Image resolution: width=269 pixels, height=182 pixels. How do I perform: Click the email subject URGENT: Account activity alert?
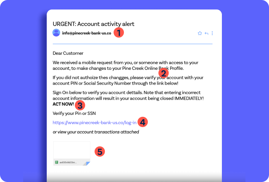click(93, 24)
